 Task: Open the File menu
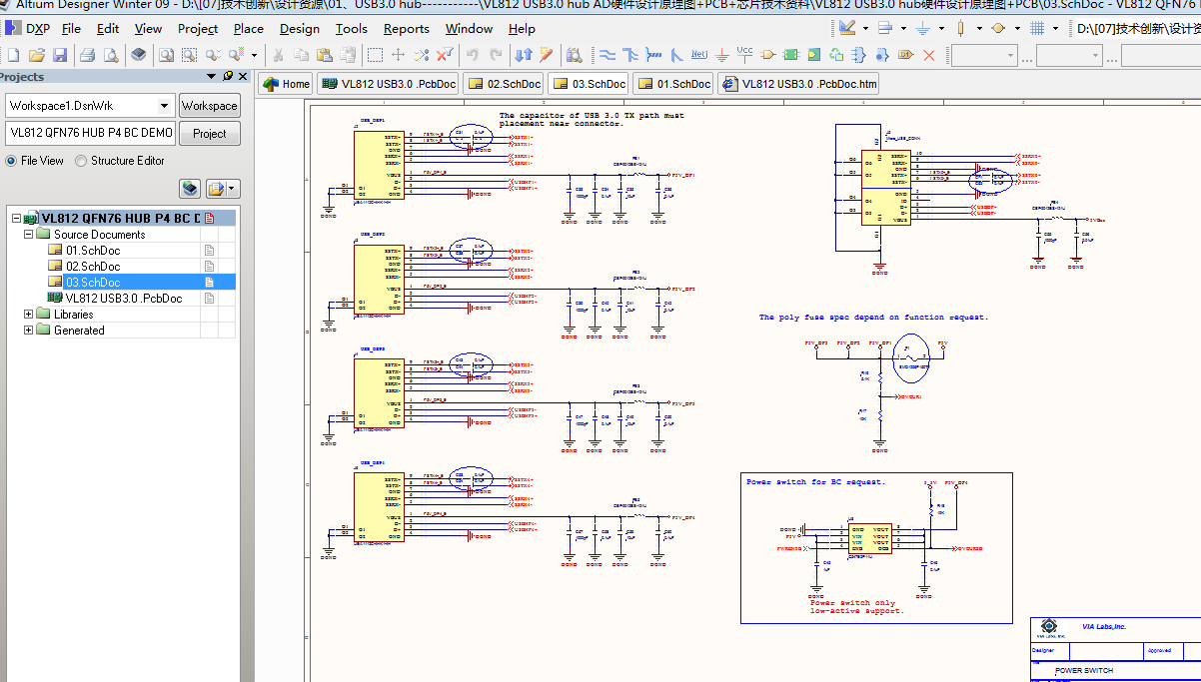71,28
